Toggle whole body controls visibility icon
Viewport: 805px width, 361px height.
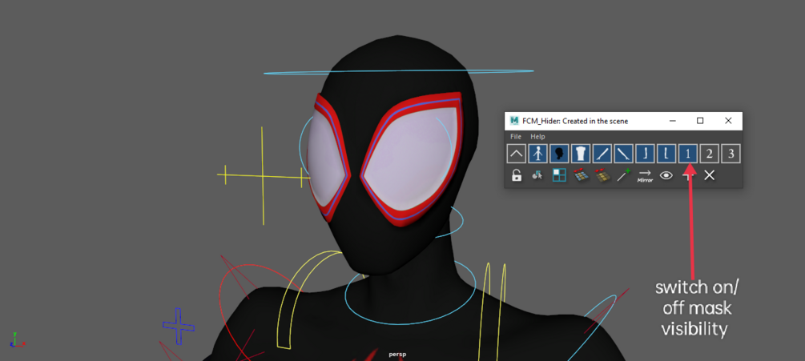538,154
